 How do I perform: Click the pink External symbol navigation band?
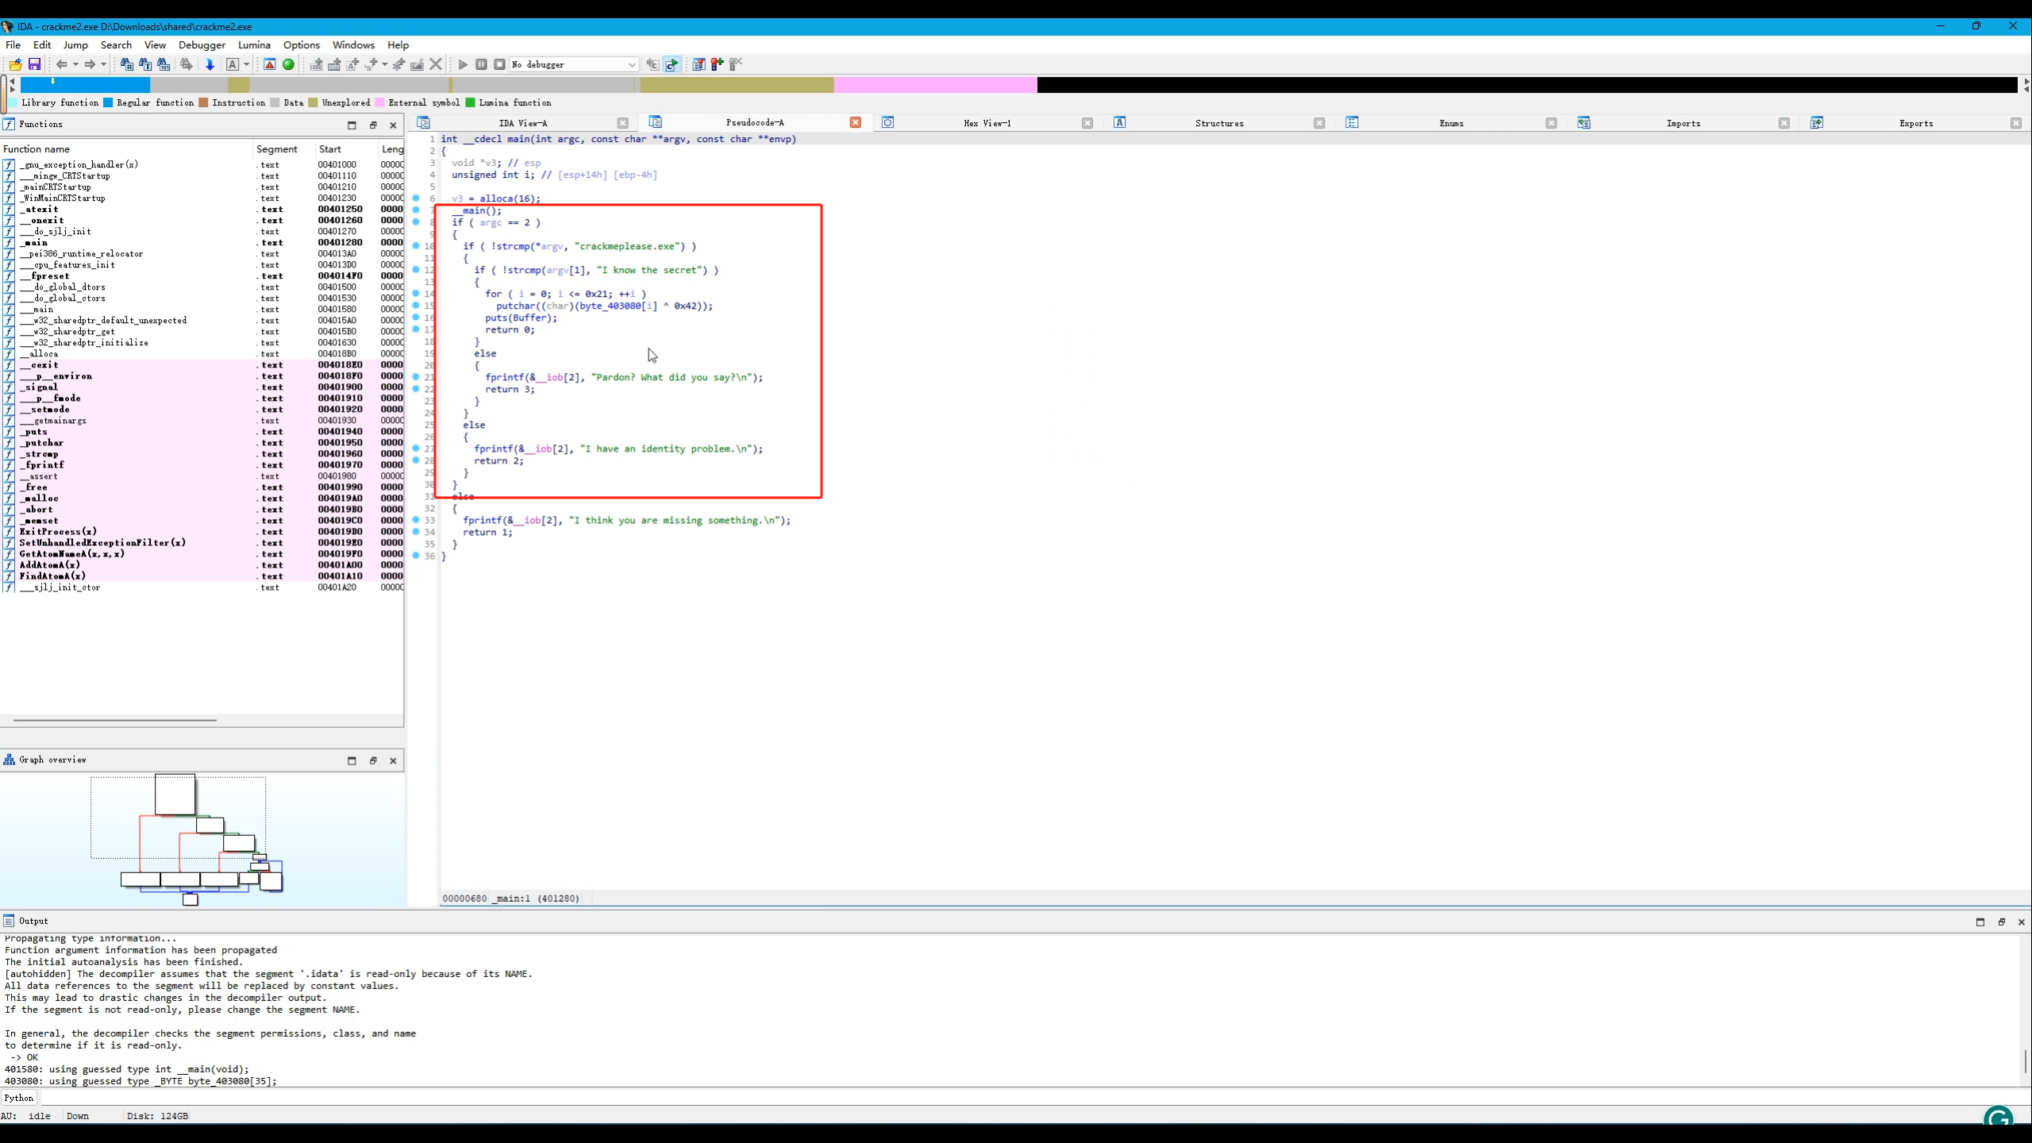coord(935,85)
